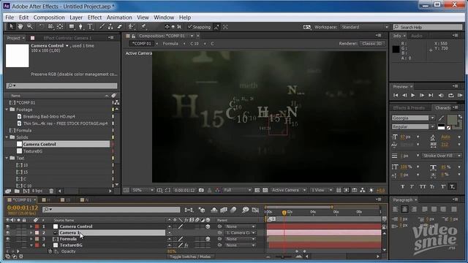468x263 pixels.
Task: Click the Character fill color swatch
Action: pyautogui.click(x=452, y=120)
